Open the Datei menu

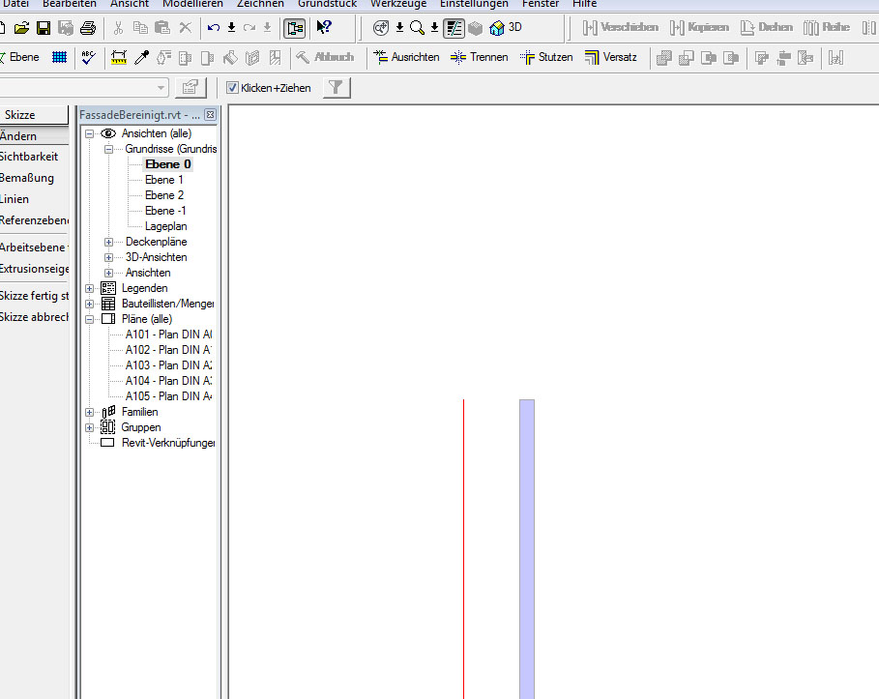15,4
